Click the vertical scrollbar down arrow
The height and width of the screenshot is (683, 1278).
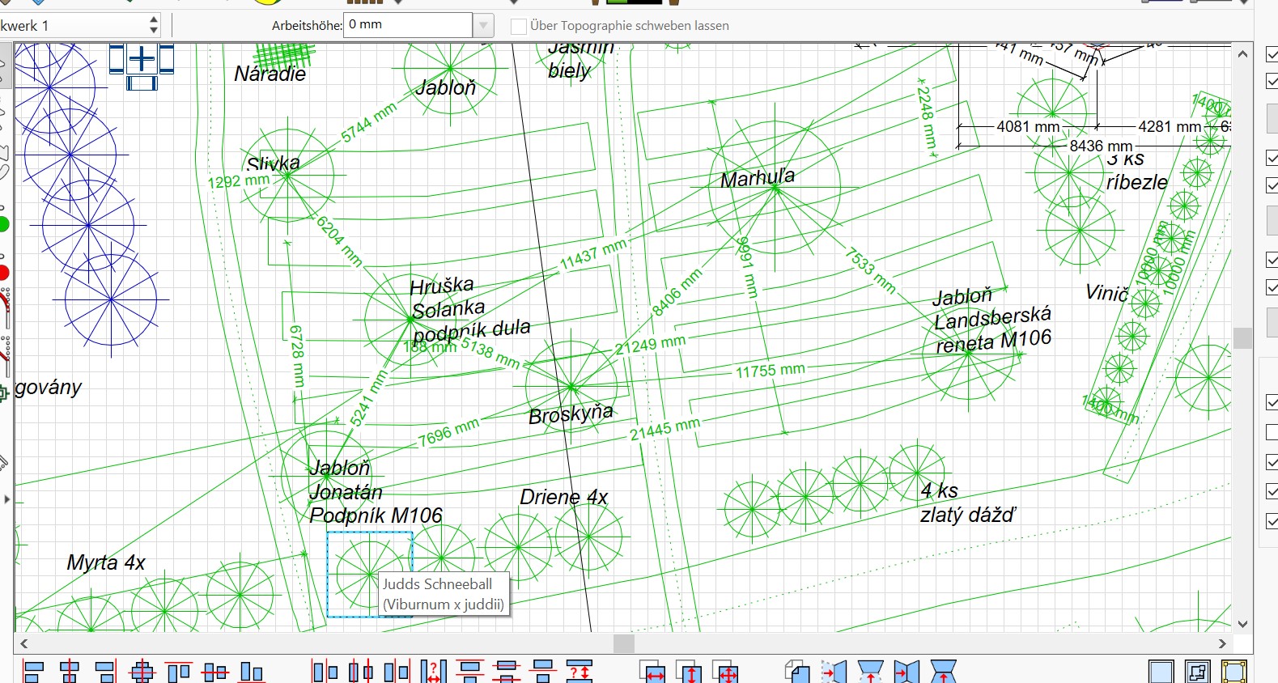coord(1242,624)
